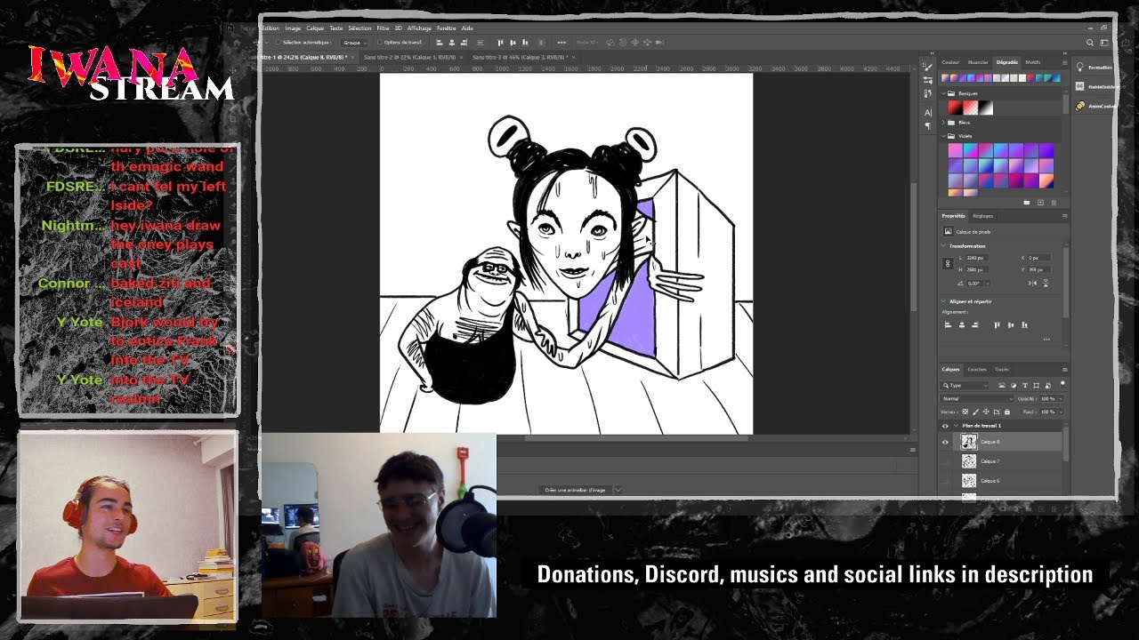Click the X position input field

click(1038, 258)
